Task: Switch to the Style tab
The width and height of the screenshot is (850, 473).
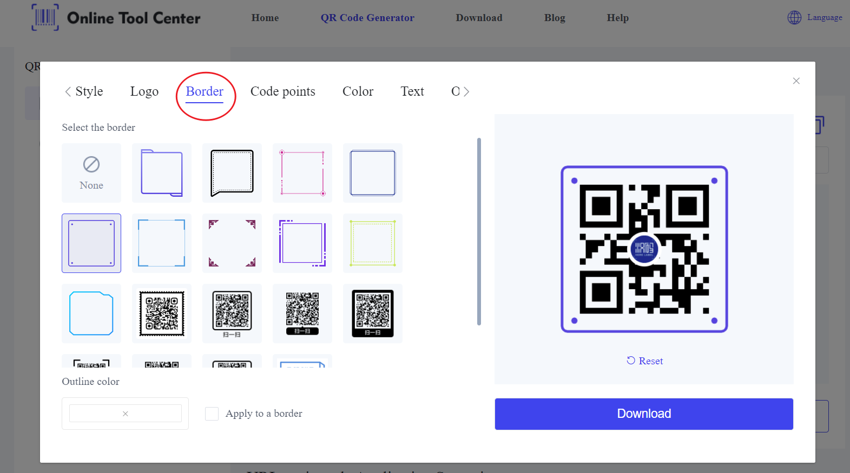Action: [89, 91]
